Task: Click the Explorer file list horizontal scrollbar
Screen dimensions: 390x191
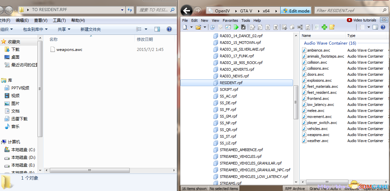Action: [x=90, y=170]
